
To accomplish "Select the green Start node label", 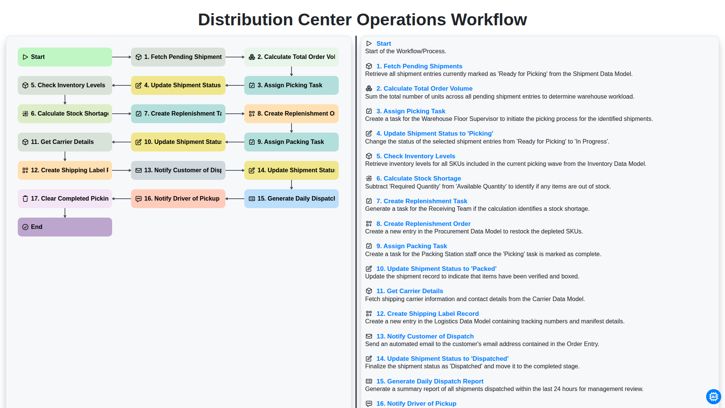I will click(38, 57).
